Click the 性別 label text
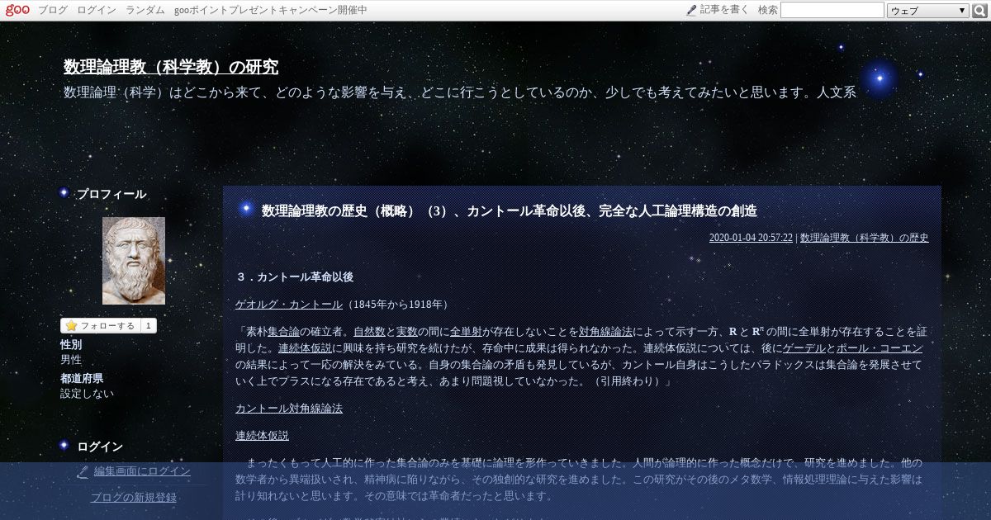This screenshot has width=991, height=520. pos(71,345)
